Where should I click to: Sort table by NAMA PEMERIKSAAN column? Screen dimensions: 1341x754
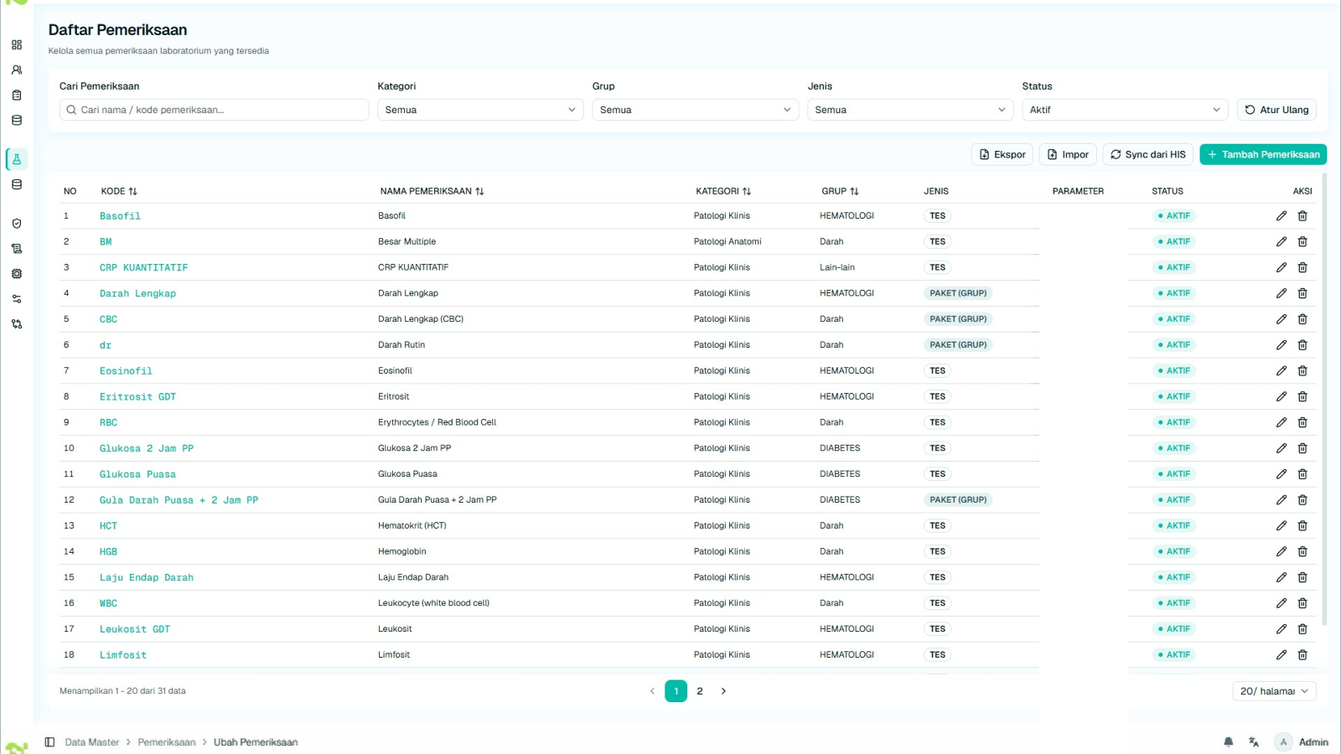tap(432, 192)
